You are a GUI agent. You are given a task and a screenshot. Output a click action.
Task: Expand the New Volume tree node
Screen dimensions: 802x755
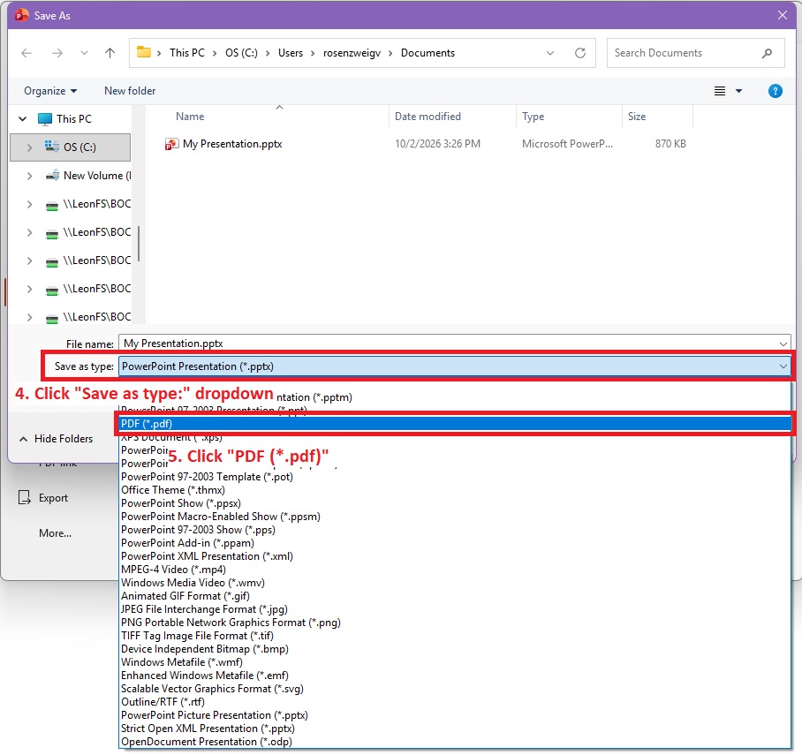[x=29, y=176]
